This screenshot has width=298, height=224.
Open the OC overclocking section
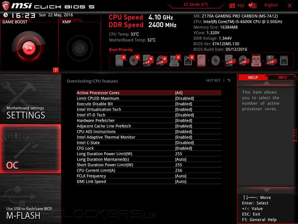(30, 149)
